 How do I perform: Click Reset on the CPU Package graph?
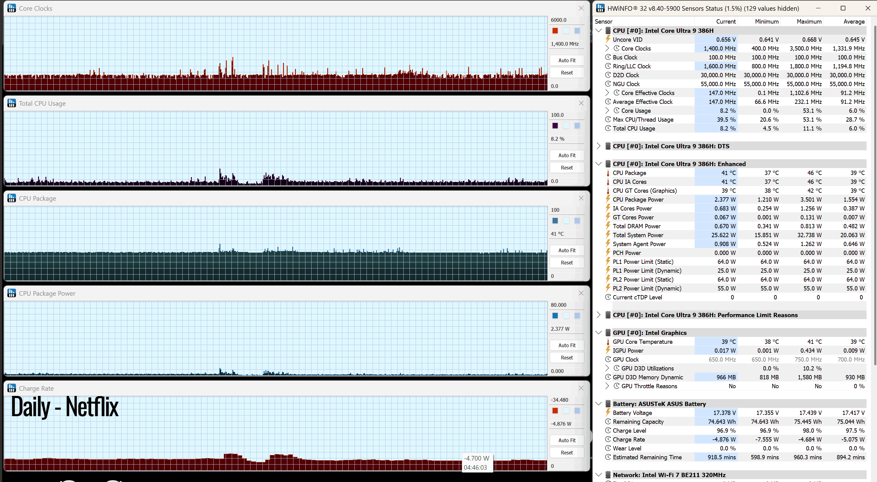[567, 262]
